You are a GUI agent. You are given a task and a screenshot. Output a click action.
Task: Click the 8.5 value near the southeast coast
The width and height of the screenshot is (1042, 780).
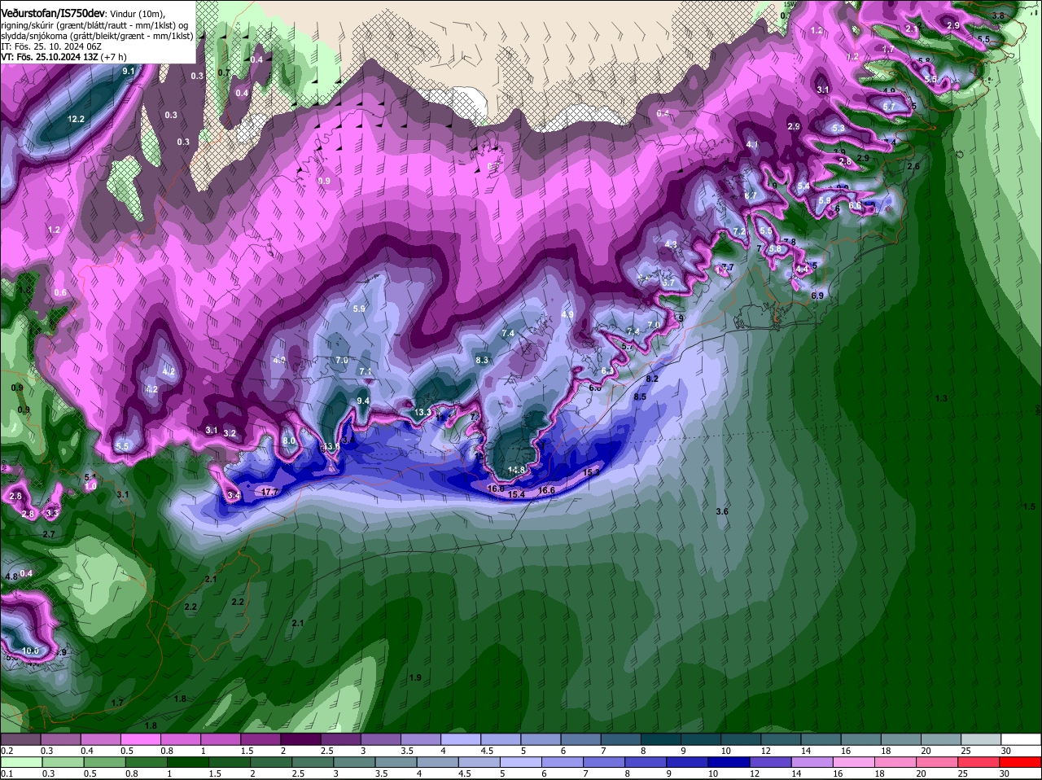(640, 397)
